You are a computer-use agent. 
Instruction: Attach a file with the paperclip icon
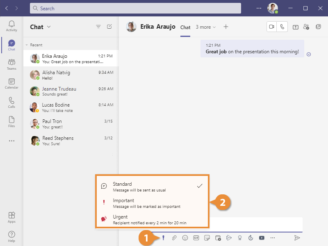tap(174, 237)
